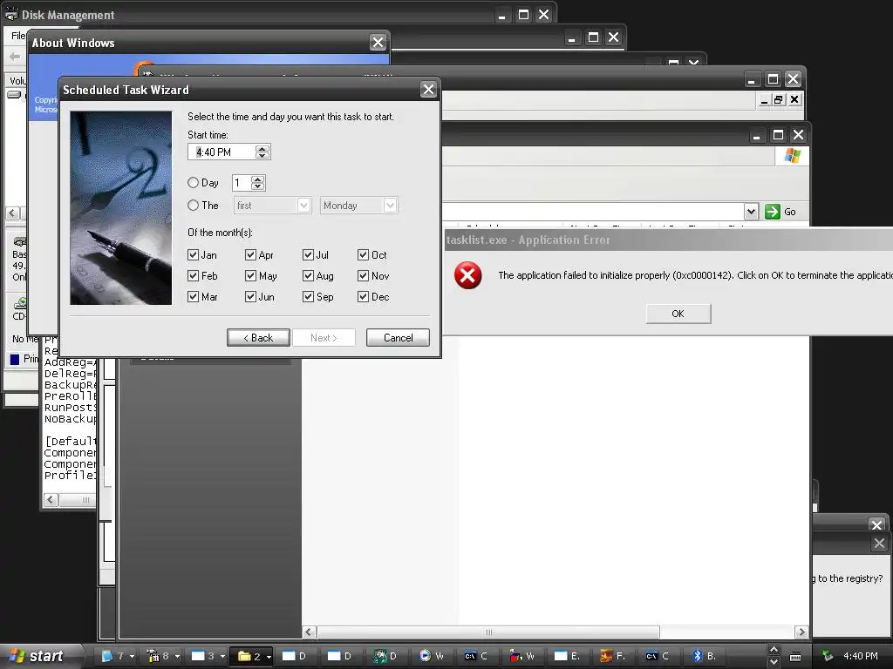Open the 'first' week dropdown
The image size is (893, 669).
click(304, 206)
